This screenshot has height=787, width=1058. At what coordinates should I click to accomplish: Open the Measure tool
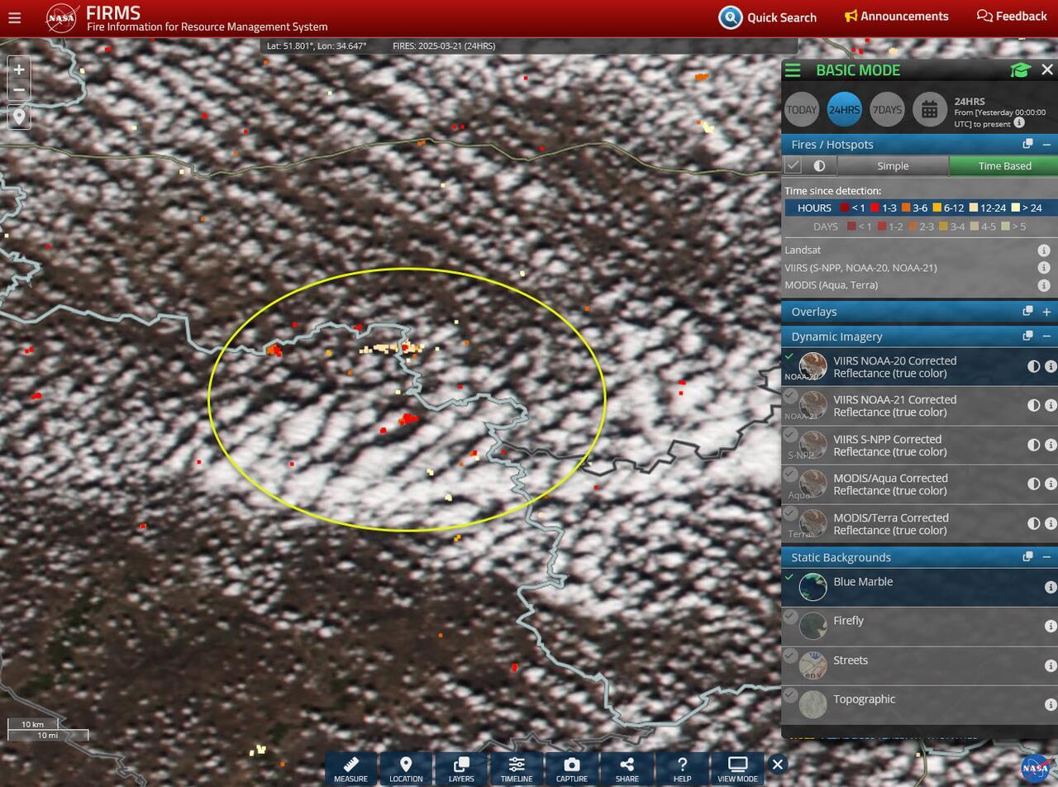pos(350,768)
